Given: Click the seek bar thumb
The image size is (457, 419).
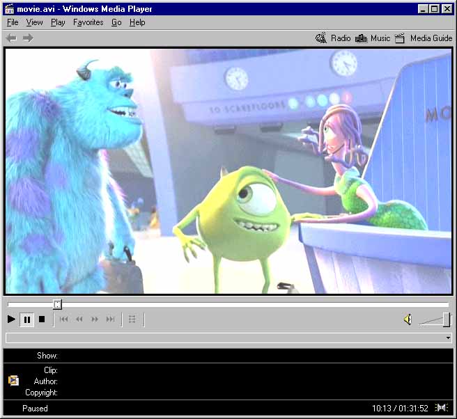Looking at the screenshot, I should click(x=57, y=305).
